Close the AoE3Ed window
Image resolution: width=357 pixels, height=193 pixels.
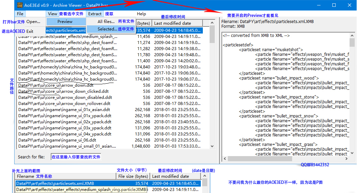pyautogui.click(x=350, y=5)
